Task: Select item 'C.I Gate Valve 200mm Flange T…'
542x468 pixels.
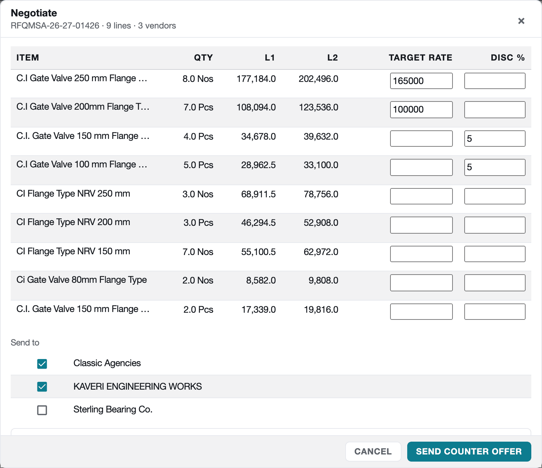Action: (83, 107)
